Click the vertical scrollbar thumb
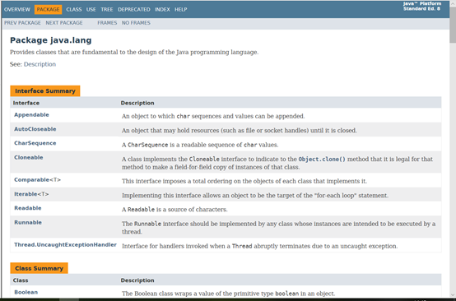This screenshot has height=301, width=456. coord(453,25)
